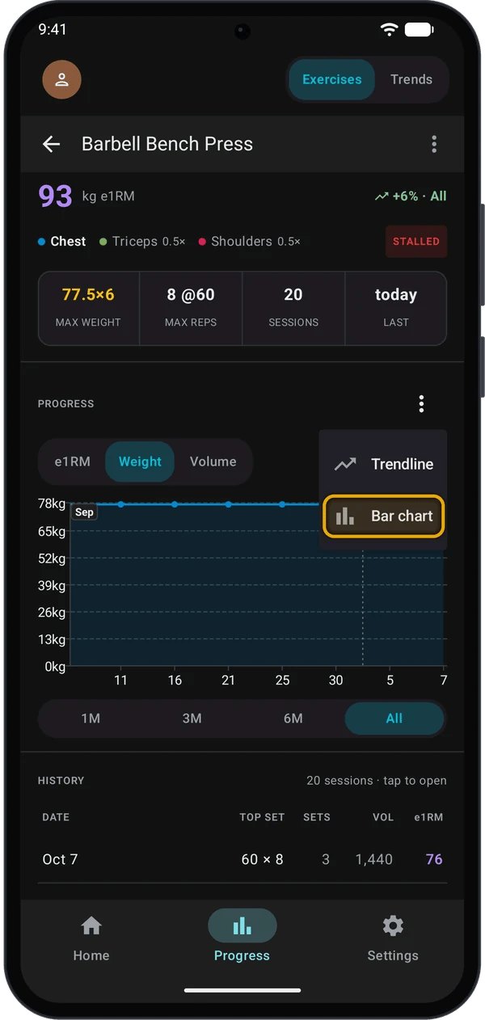Select the chart data point above 21
This screenshot has height=1020, width=485.
point(229,504)
